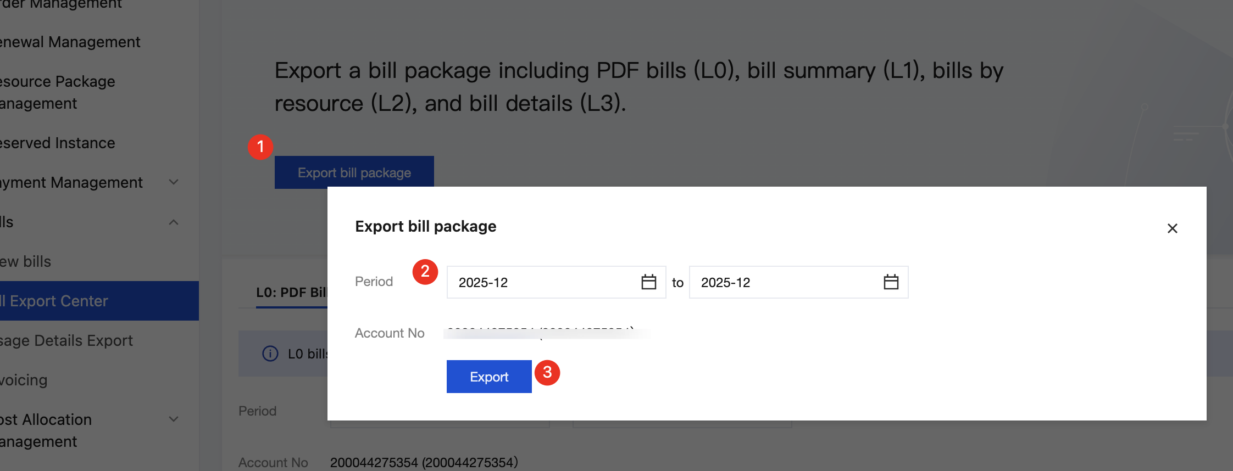Expand Cost Allocation Management menu
Image resolution: width=1233 pixels, height=471 pixels.
point(174,419)
